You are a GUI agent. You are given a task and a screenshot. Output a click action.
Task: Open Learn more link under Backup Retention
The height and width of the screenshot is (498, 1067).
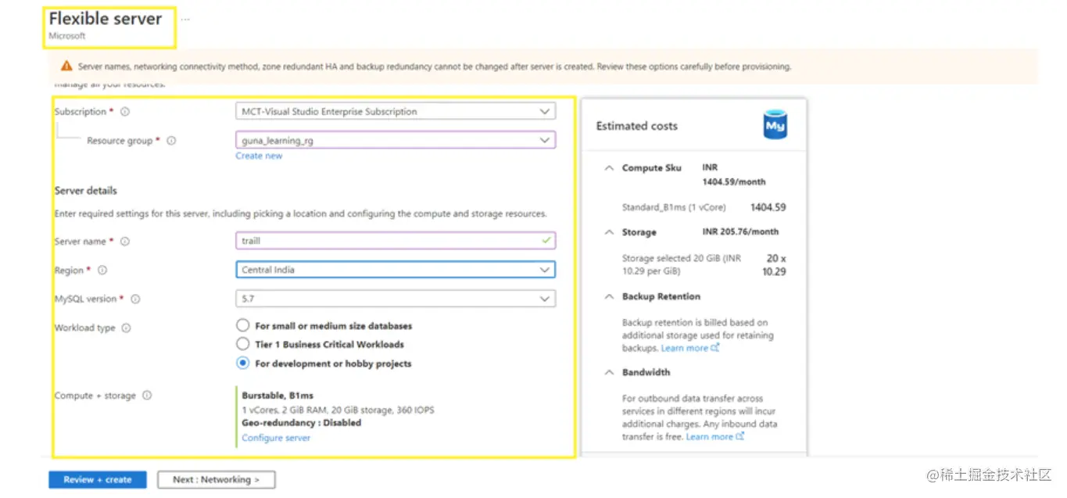click(689, 348)
